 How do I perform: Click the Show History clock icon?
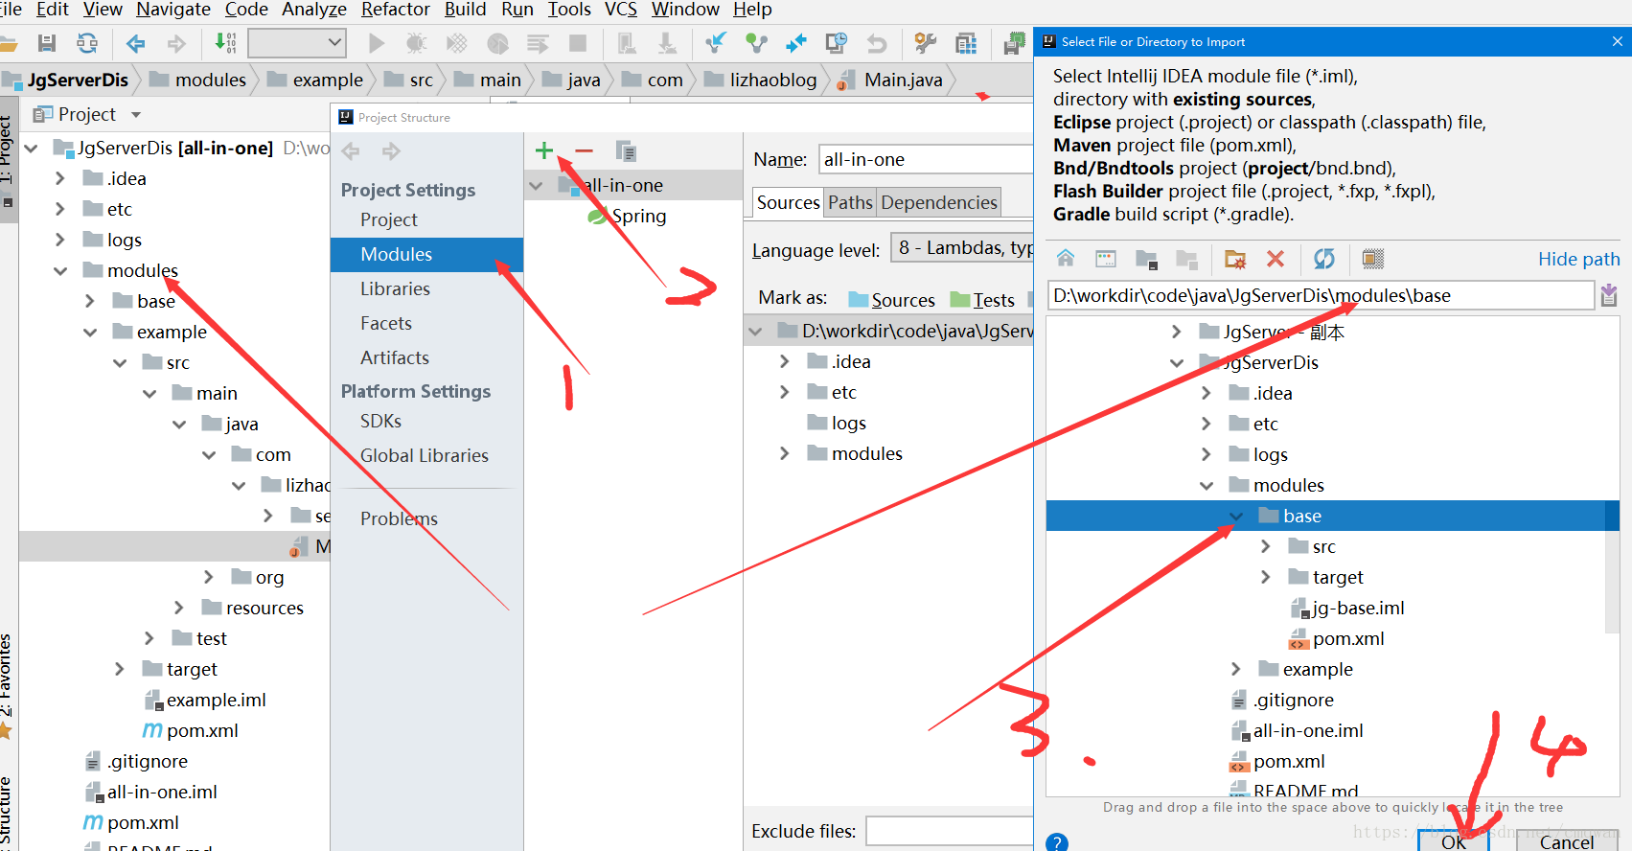point(837,43)
